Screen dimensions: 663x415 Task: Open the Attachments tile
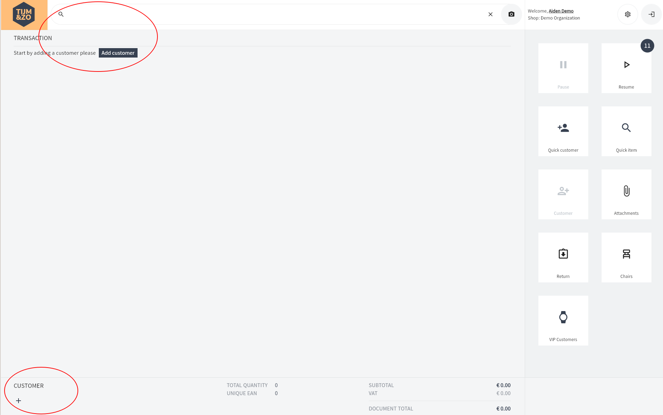tap(626, 195)
